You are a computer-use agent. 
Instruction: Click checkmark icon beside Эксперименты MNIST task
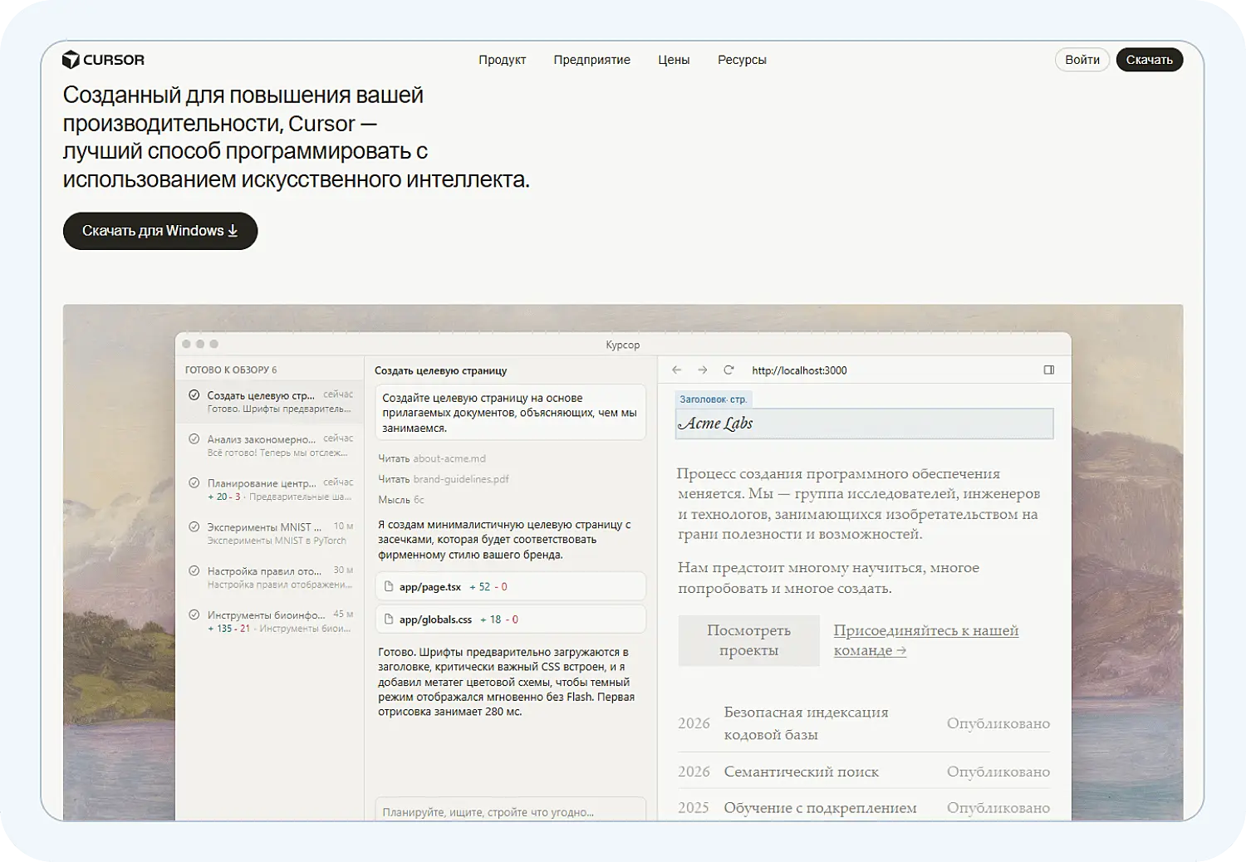coord(194,527)
